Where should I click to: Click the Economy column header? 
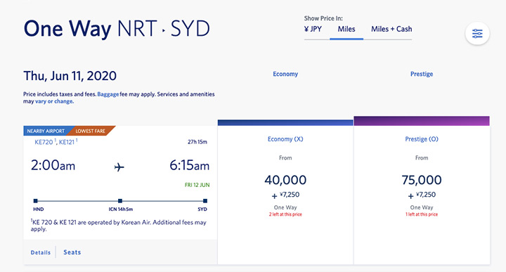pyautogui.click(x=285, y=74)
